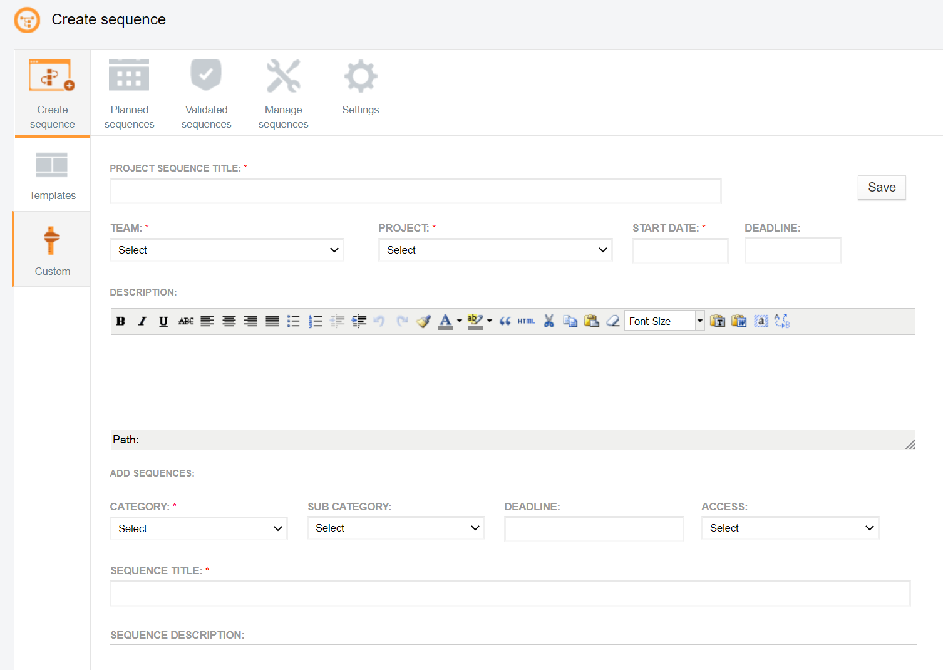Viewport: 943px width, 670px height.
Task: Click the strikethrough icon
Action: [186, 321]
